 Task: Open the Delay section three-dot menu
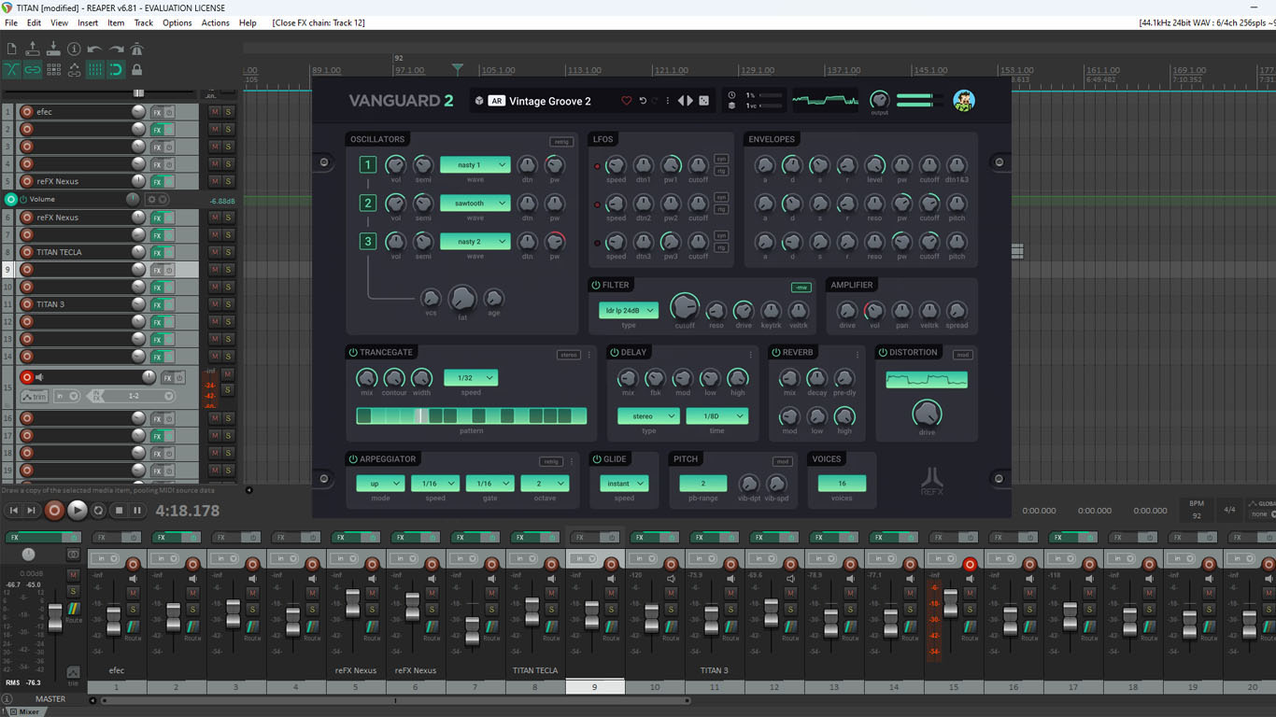750,355
